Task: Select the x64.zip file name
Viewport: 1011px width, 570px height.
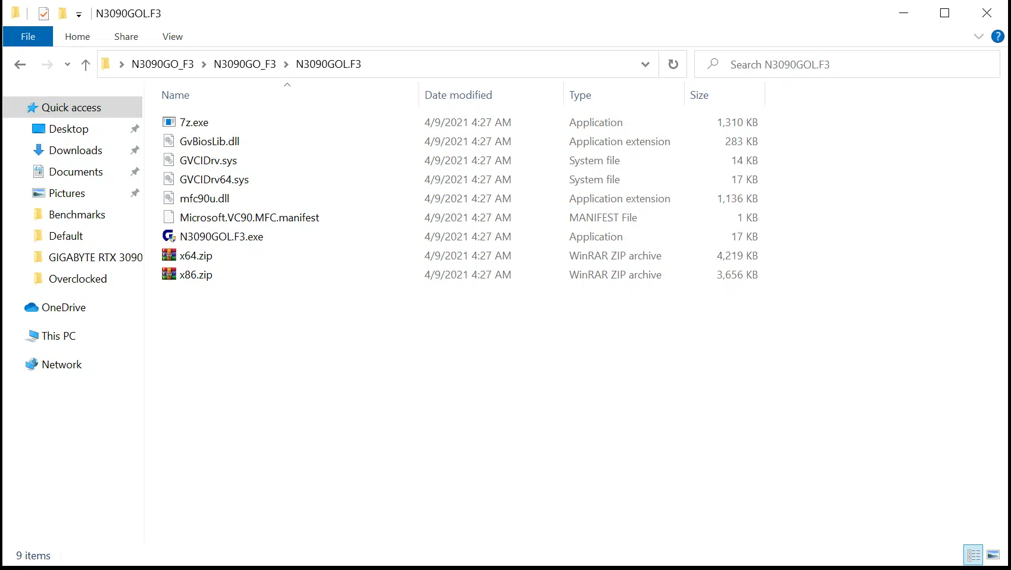Action: coord(196,255)
